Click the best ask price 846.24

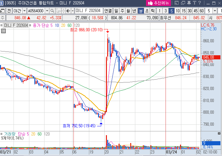click(x=181, y=18)
